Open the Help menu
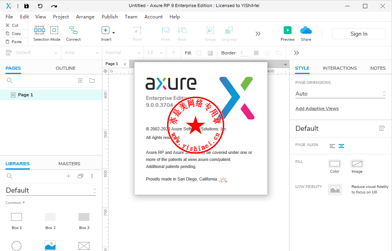This screenshot has height=251, width=392. 175,17
